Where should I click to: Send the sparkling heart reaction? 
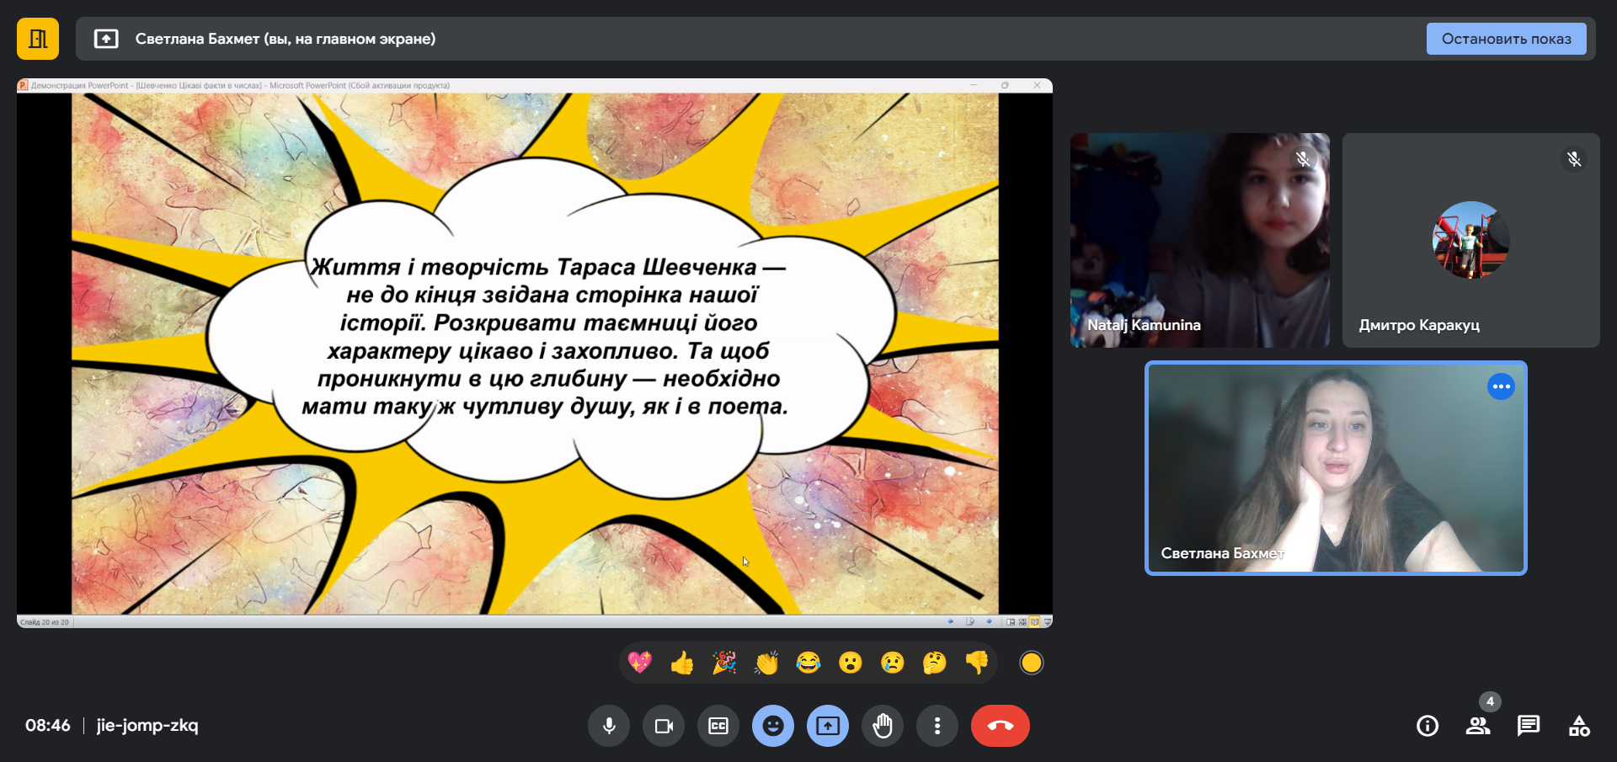[x=640, y=663]
